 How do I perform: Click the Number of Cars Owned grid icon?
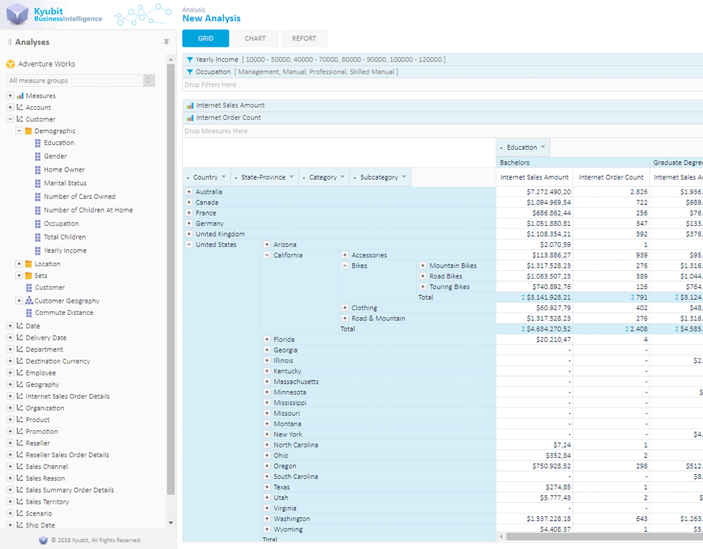[38, 197]
